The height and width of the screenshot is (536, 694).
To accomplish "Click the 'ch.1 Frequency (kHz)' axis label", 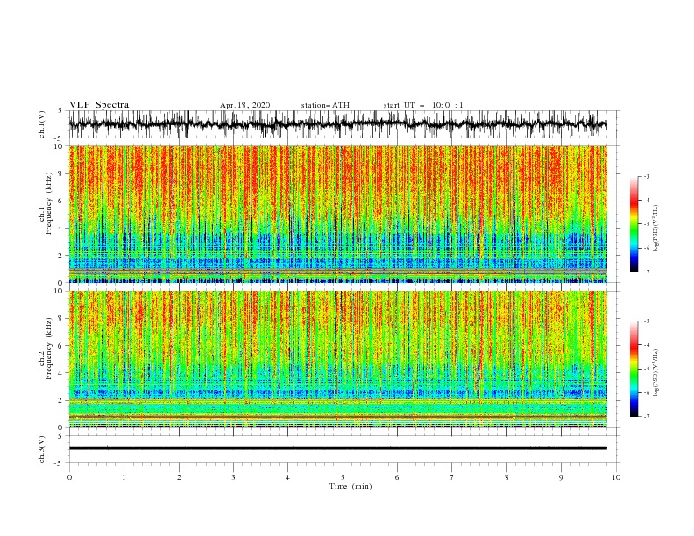I will [46, 203].
